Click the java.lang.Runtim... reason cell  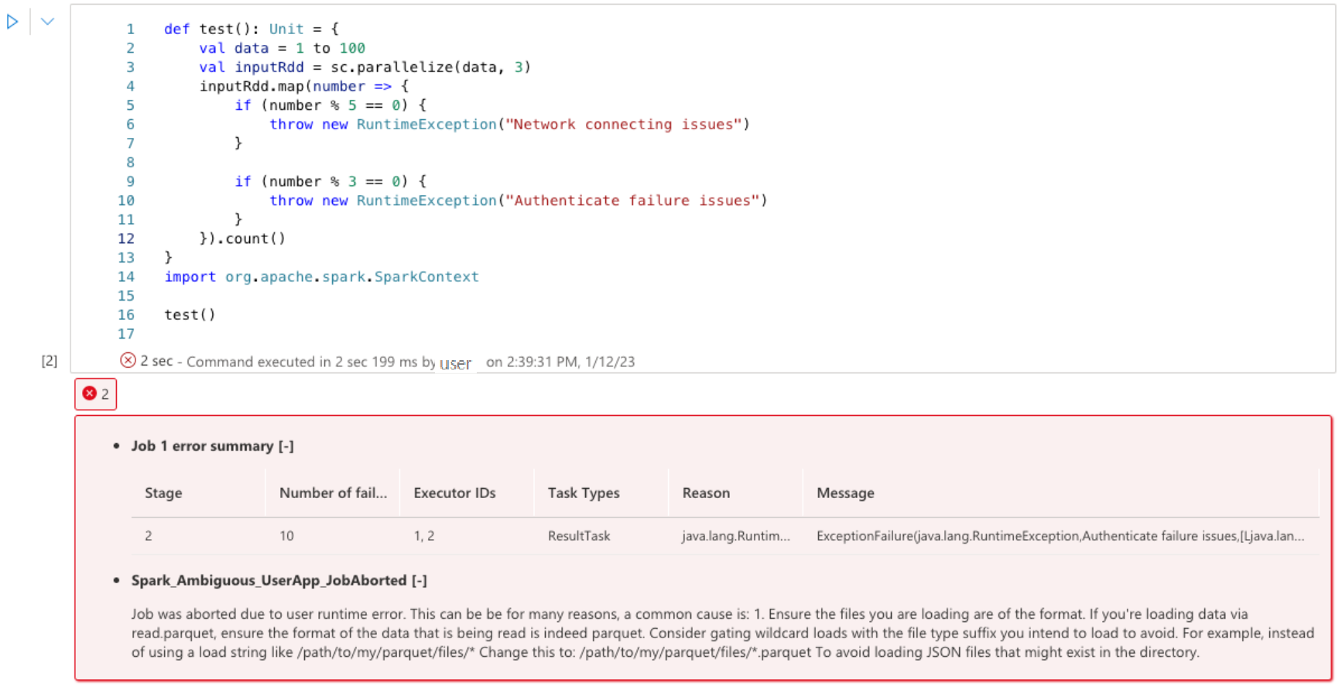coord(736,536)
